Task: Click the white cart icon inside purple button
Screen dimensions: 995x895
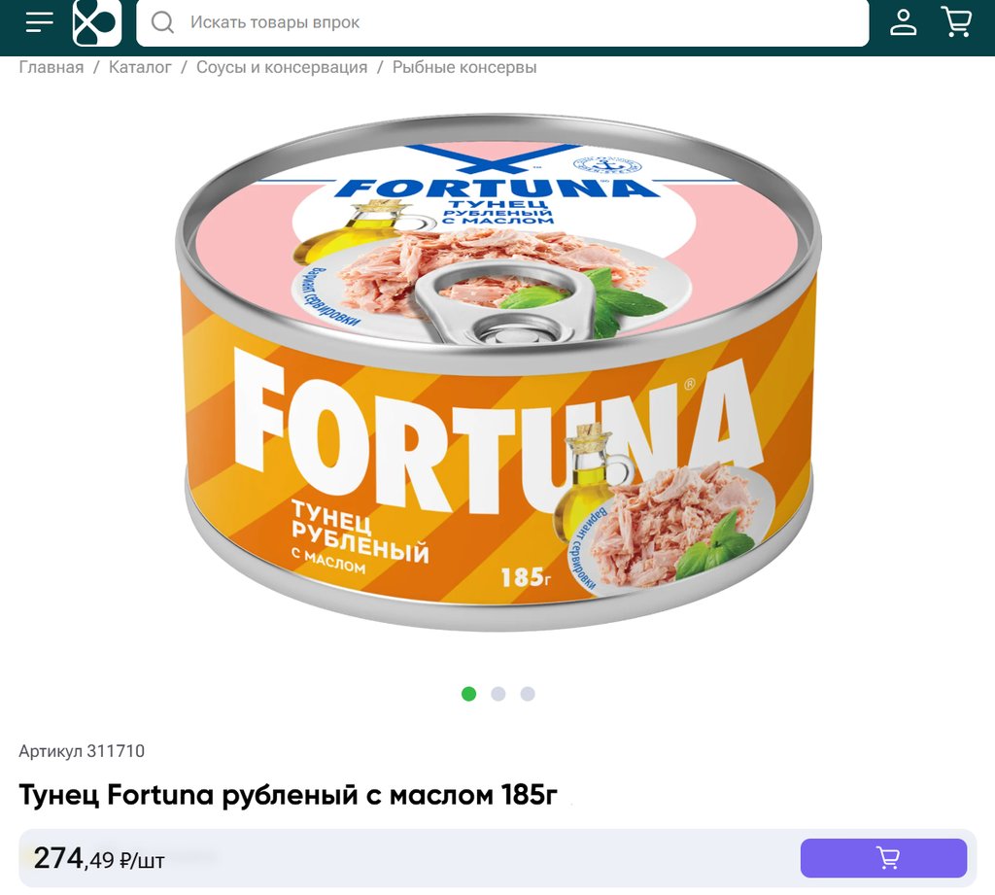Action: [x=888, y=857]
